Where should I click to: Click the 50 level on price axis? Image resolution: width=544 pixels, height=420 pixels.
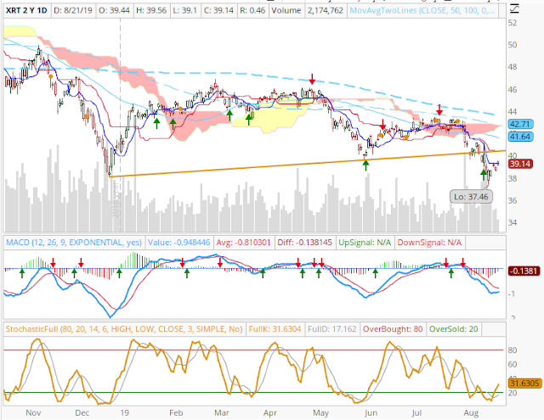pyautogui.click(x=513, y=45)
